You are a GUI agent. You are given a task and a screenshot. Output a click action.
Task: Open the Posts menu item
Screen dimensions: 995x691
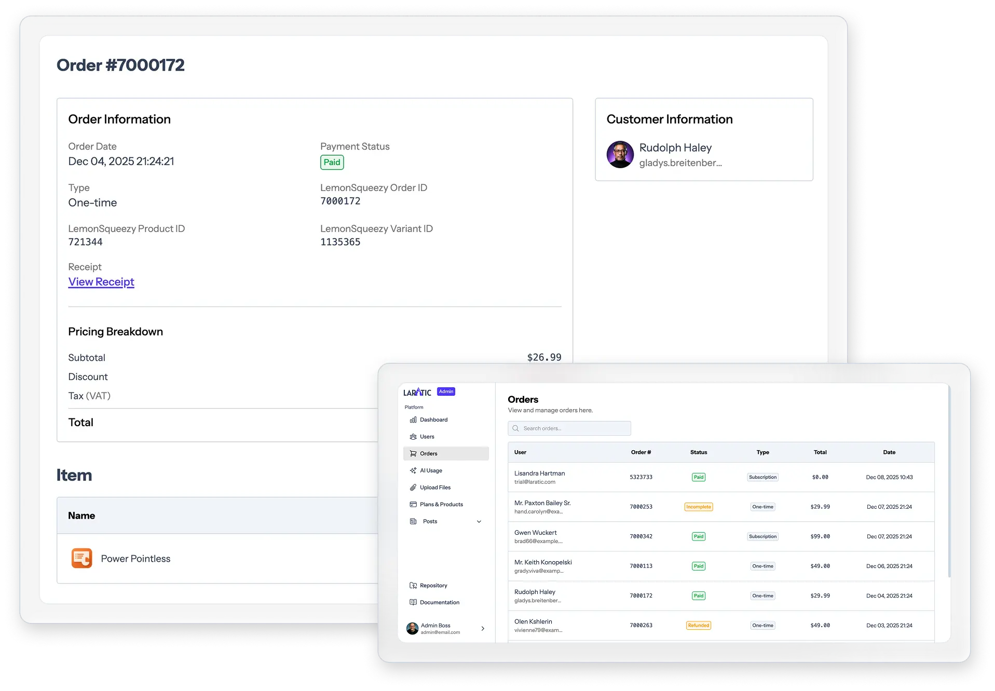(x=430, y=522)
